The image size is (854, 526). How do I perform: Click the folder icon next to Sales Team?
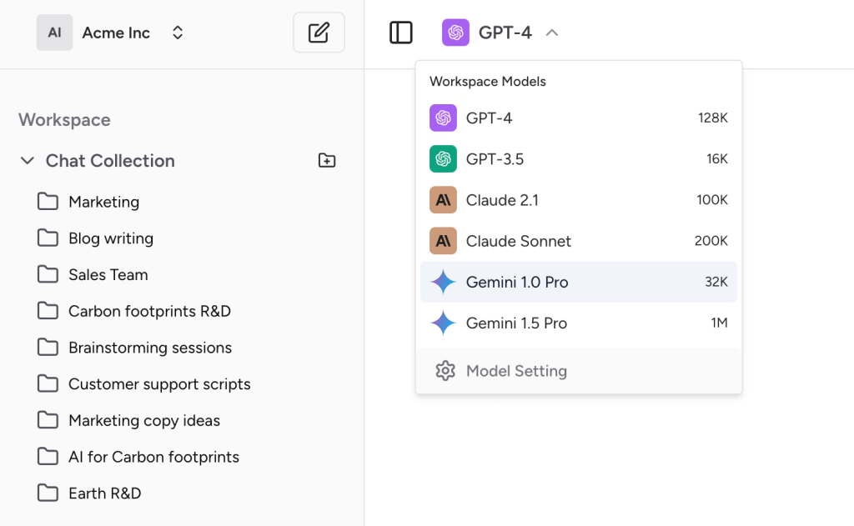(x=48, y=274)
